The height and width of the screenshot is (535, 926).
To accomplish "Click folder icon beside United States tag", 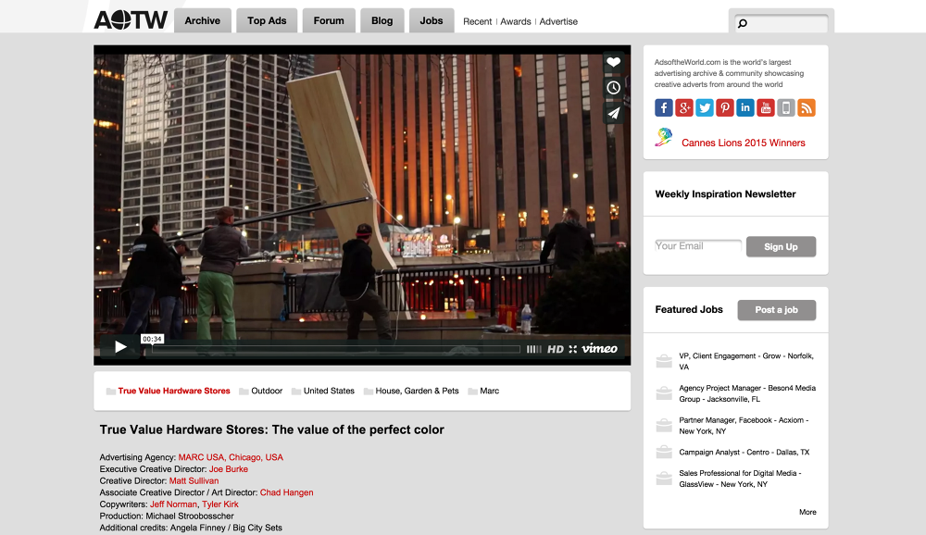I will click(x=296, y=391).
